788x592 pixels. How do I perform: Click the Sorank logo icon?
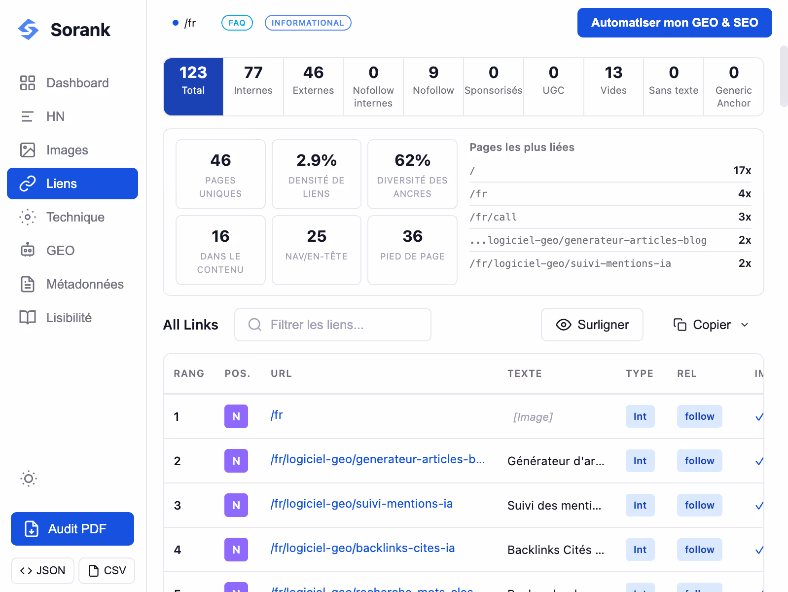28,30
